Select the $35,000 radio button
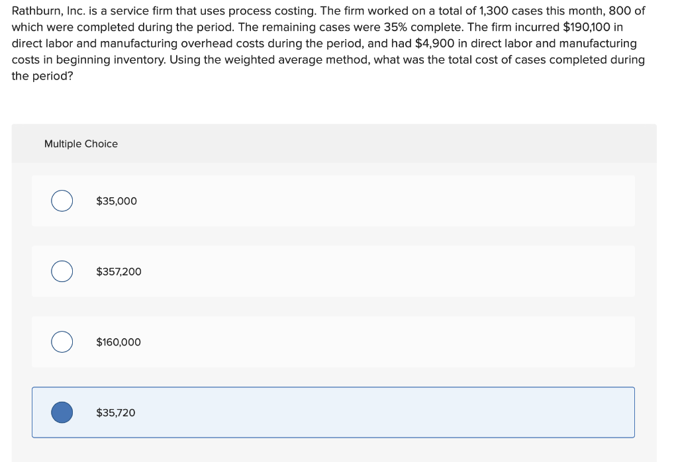The width and height of the screenshot is (678, 462). [62, 201]
